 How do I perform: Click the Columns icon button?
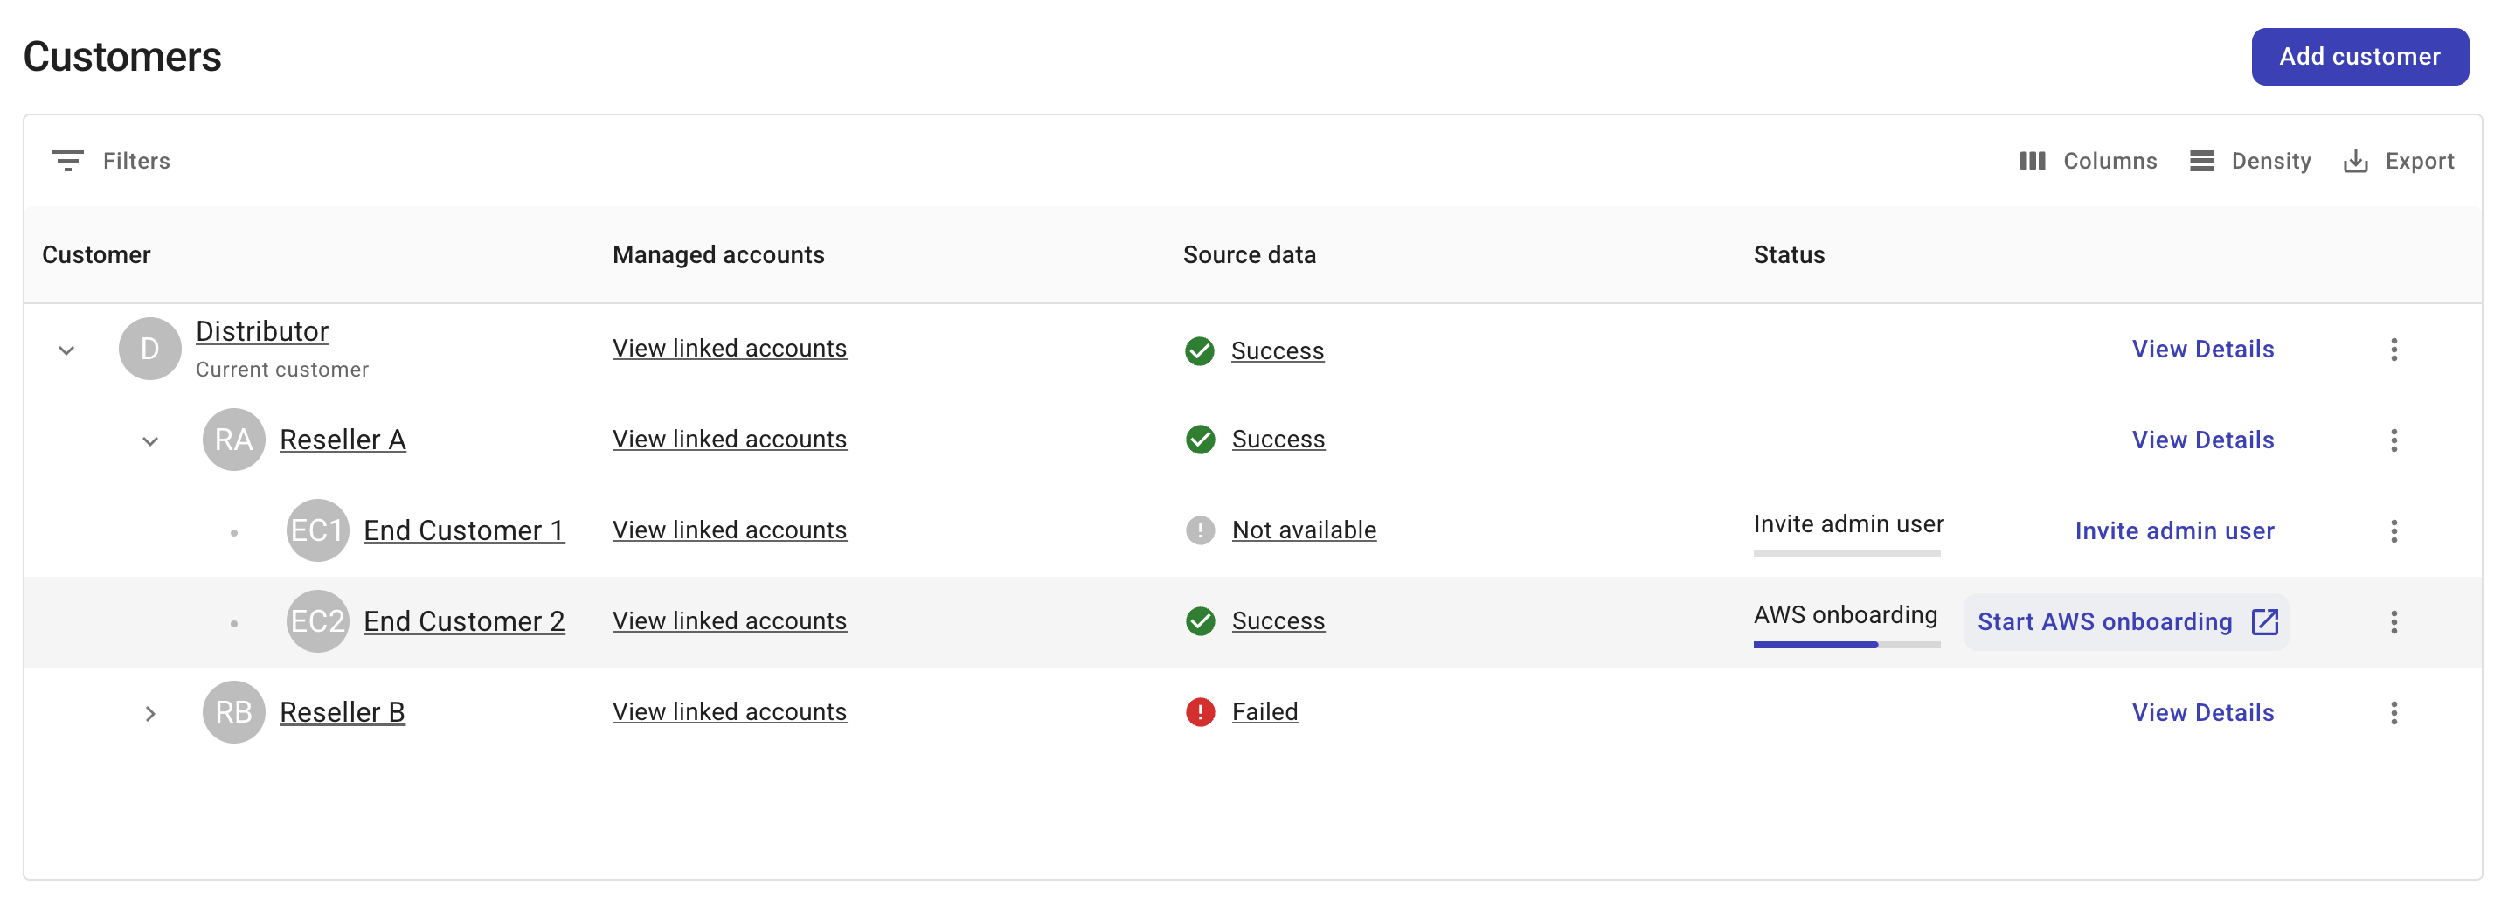coord(2032,161)
